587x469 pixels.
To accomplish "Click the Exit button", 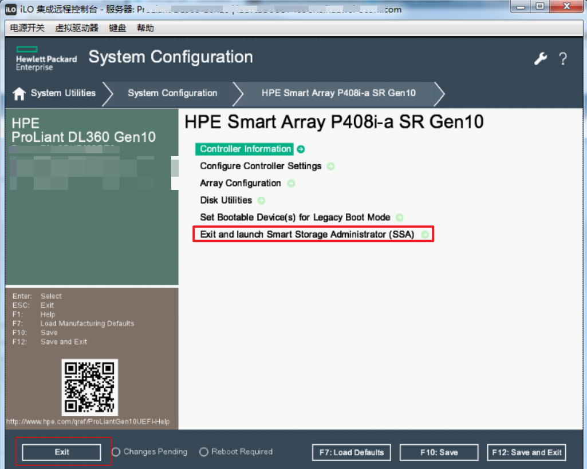I will (x=62, y=452).
